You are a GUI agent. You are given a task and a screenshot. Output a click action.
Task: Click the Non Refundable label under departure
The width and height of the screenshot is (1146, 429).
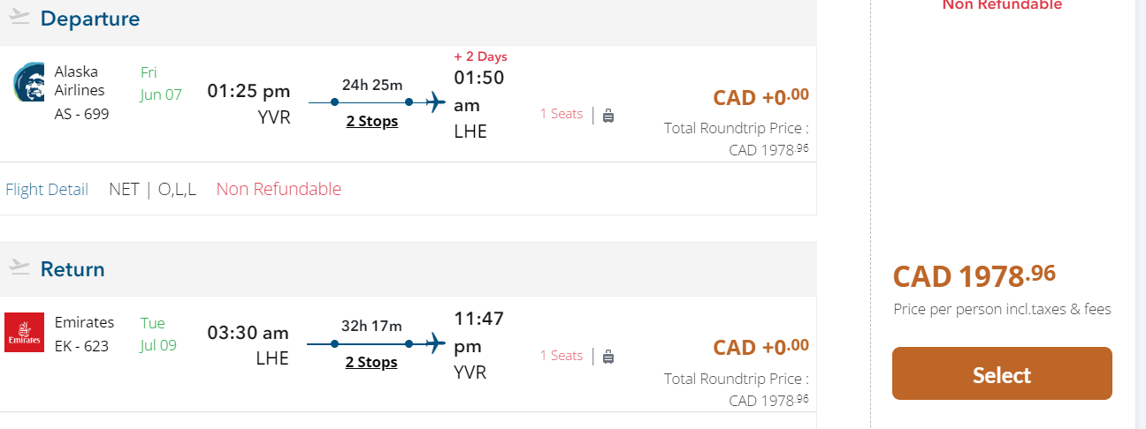[279, 189]
